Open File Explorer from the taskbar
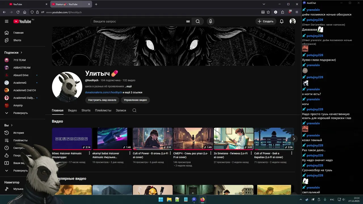This screenshot has width=363, height=204. (x=169, y=199)
